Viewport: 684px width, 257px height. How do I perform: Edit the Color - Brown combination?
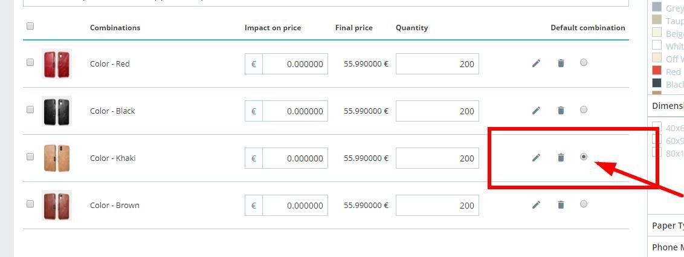click(x=536, y=204)
